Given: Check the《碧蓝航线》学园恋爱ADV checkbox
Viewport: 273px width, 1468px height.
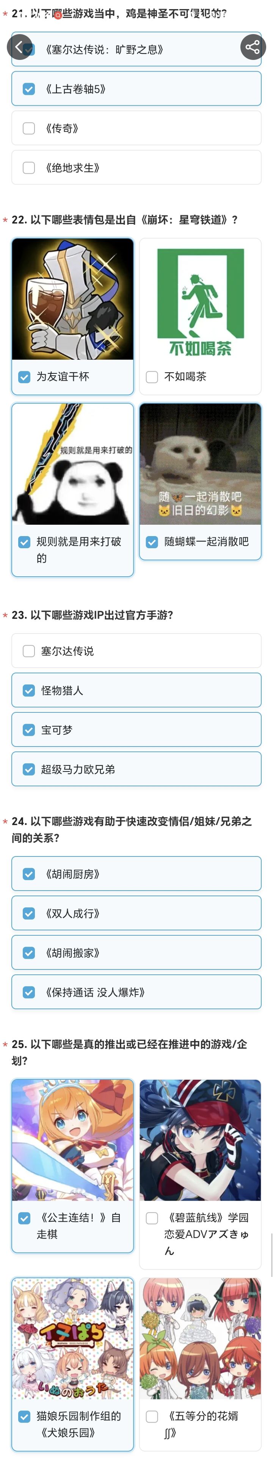Looking at the screenshot, I should tap(152, 1218).
